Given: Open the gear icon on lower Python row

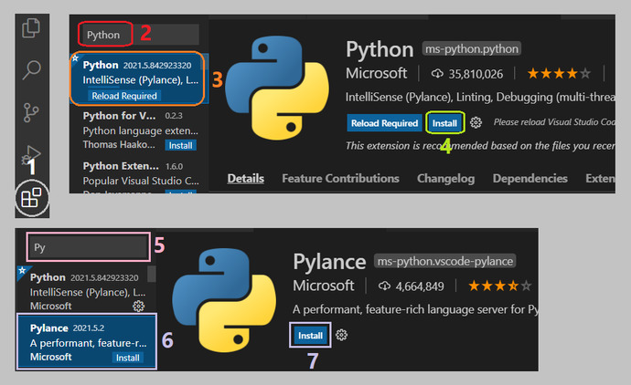Looking at the screenshot, I should click(x=138, y=306).
